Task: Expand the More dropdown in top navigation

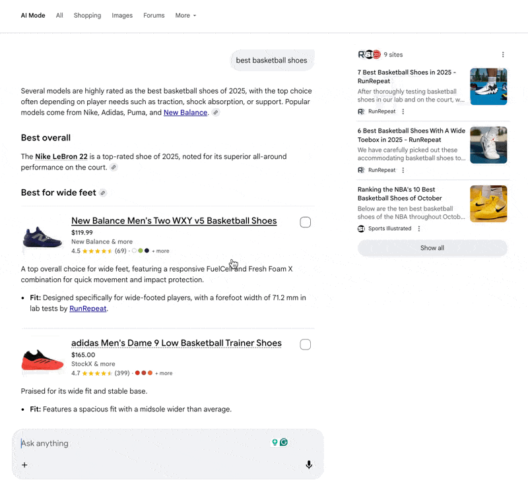Action: point(185,15)
